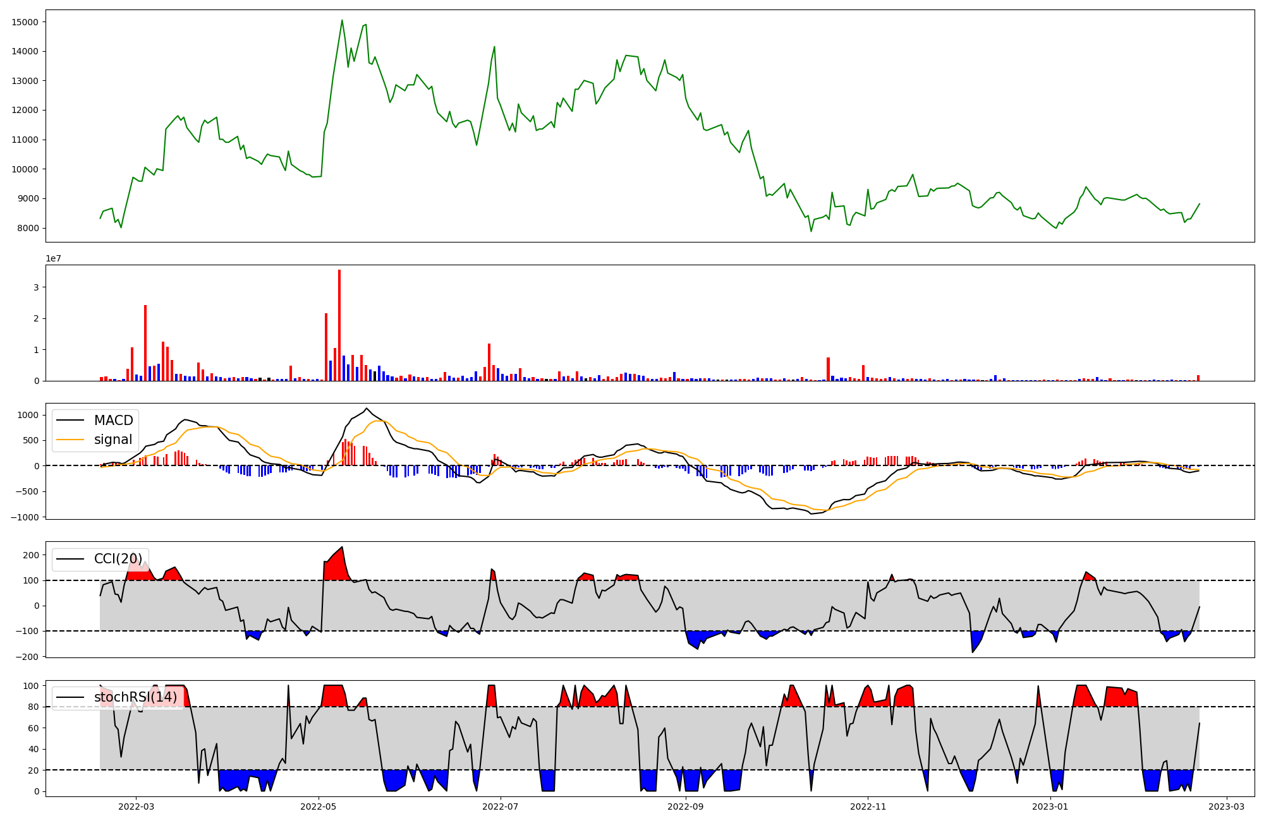Click the orange signal legend line sample
Image resolution: width=1264 pixels, height=821 pixels.
pyautogui.click(x=70, y=440)
